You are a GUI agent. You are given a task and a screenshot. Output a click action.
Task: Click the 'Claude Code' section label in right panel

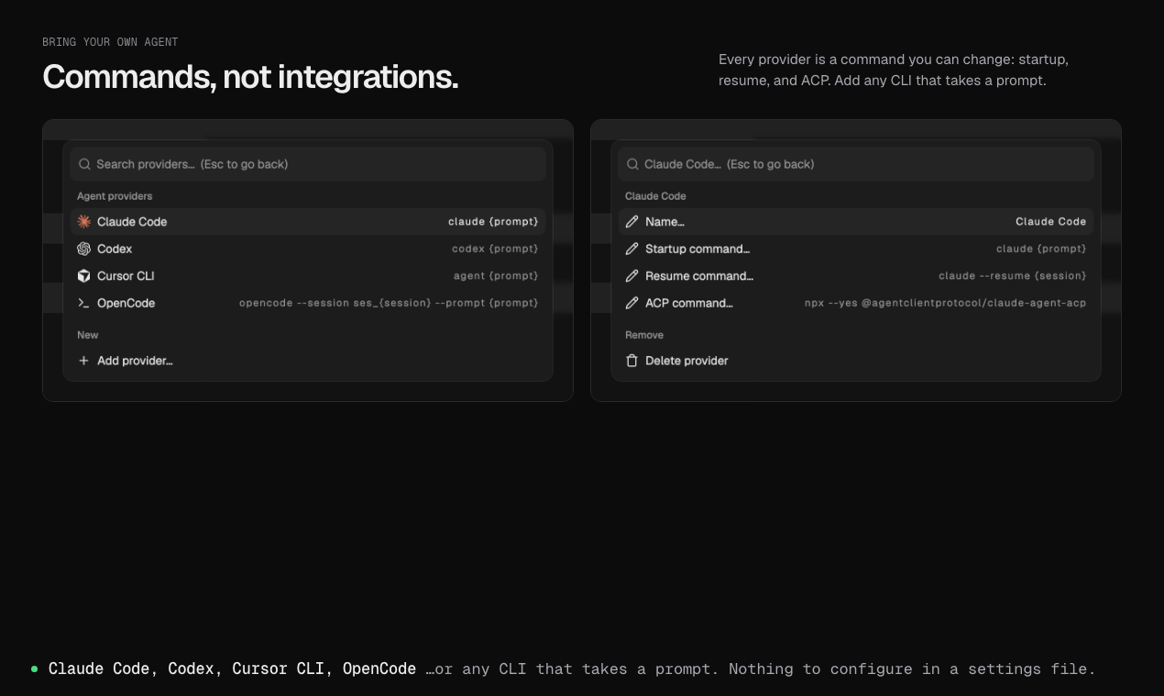click(655, 196)
